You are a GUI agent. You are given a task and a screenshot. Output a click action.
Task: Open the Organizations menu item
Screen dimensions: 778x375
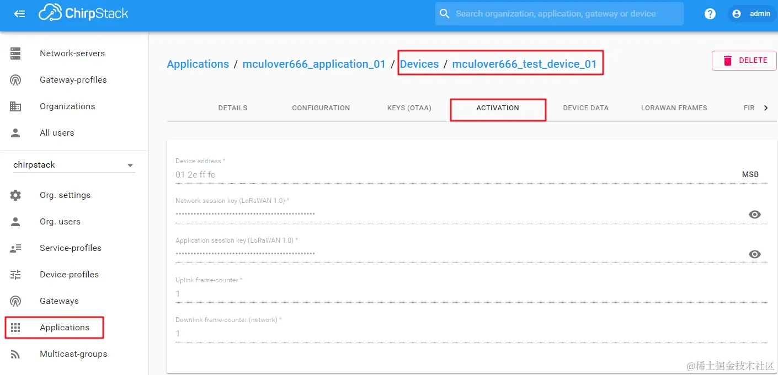(x=74, y=106)
